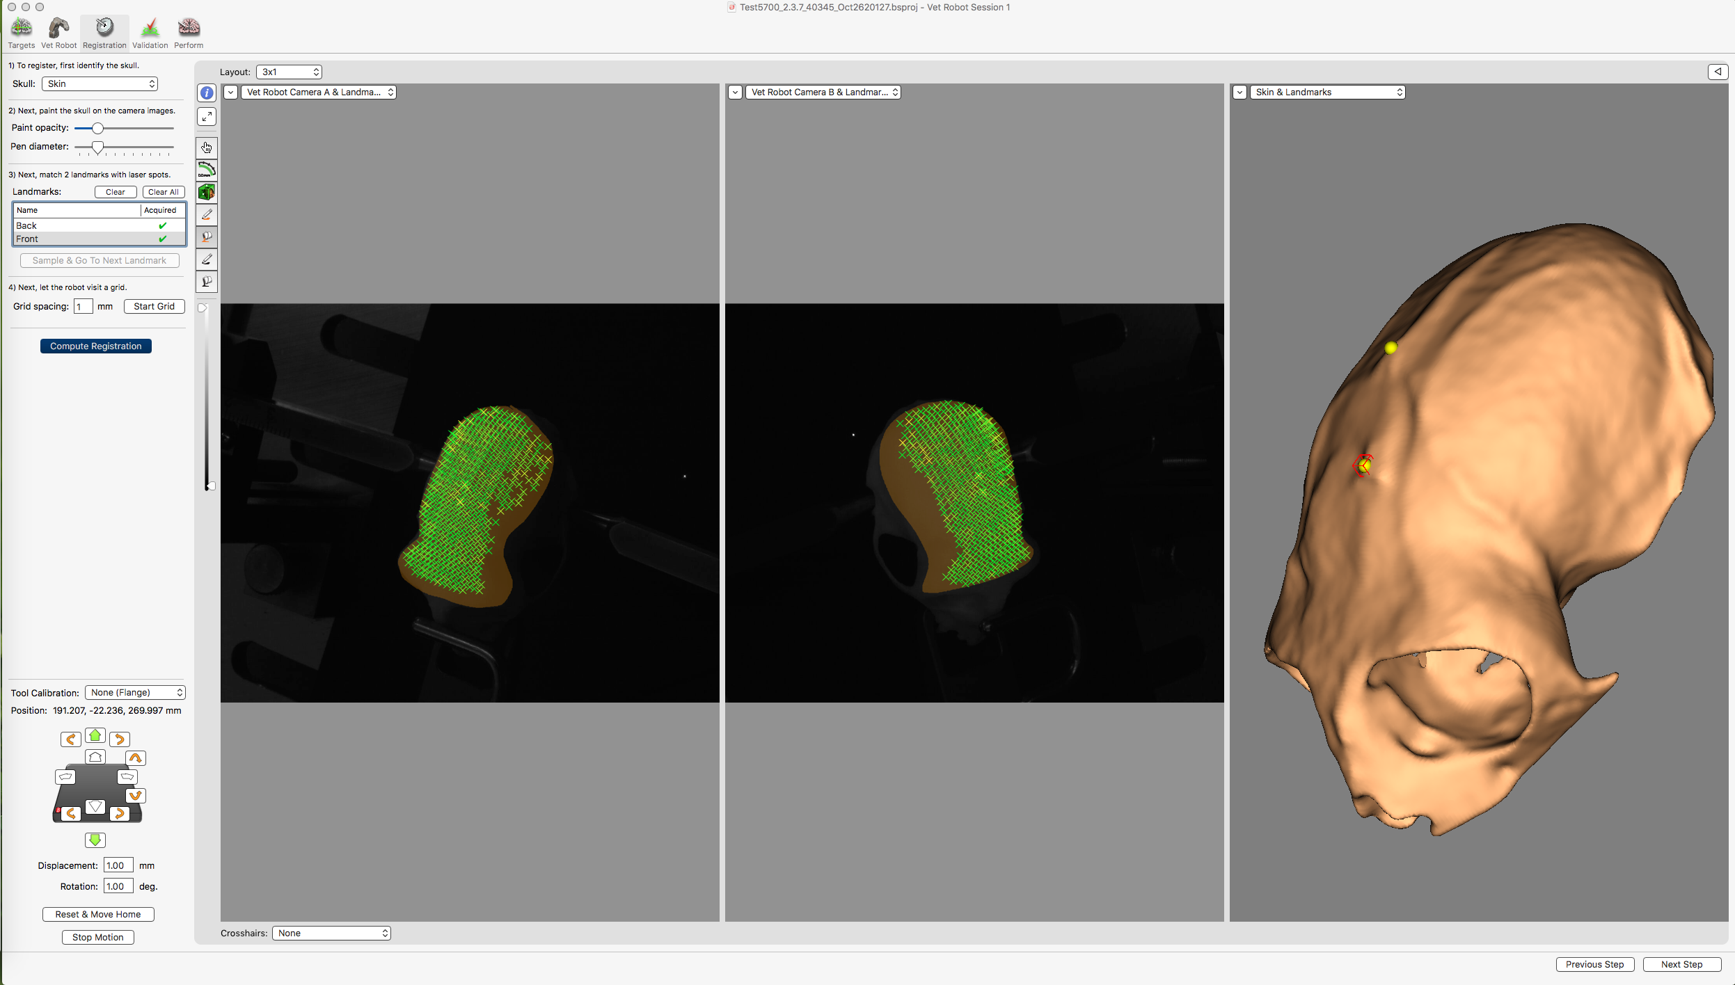Switch to the Targets step
This screenshot has height=985, width=1735.
coord(22,33)
